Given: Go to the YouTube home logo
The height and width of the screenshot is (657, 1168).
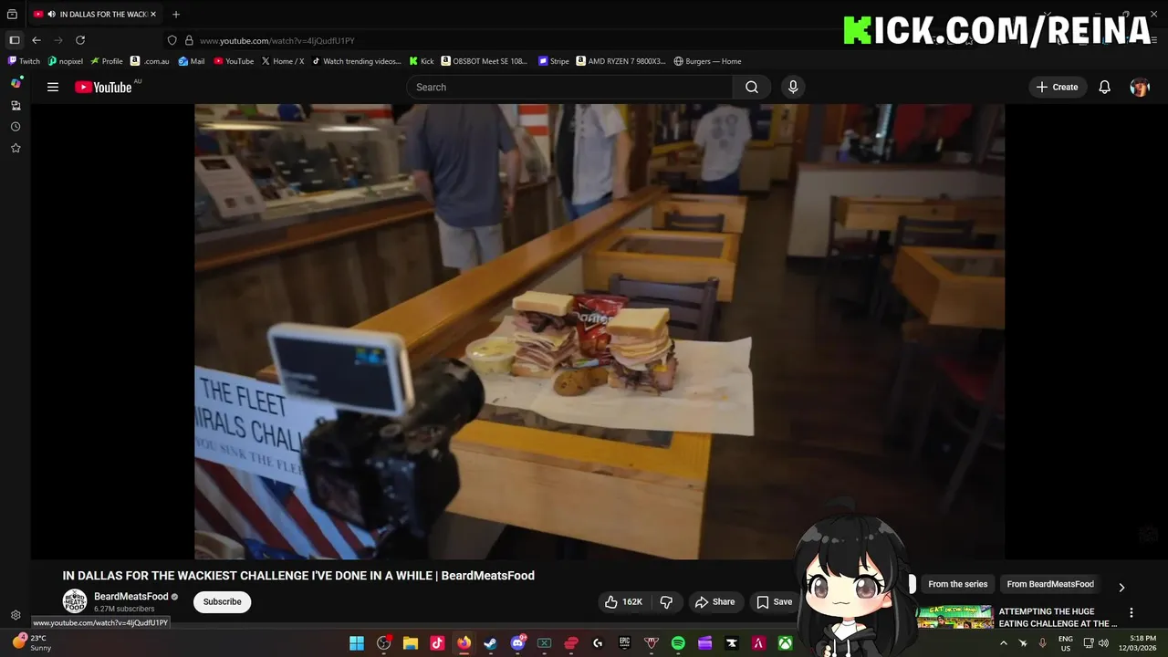Looking at the screenshot, I should coord(103,87).
